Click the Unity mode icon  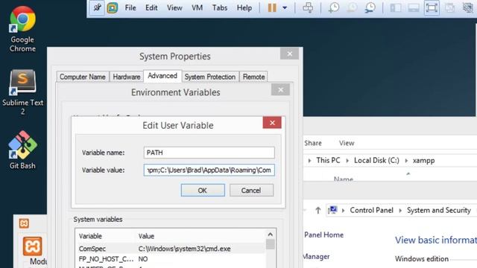(x=450, y=8)
